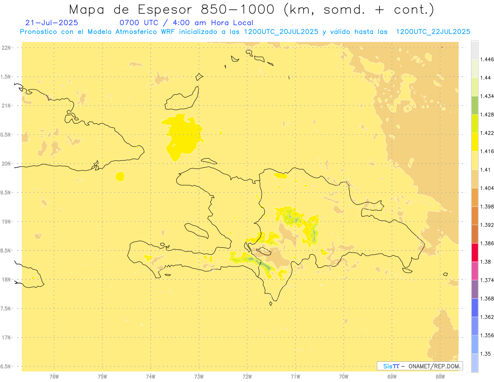The image size is (494, 382).
Task: Click the "1200UTC_22JUL2025" valid-until time text
Action: (x=433, y=32)
